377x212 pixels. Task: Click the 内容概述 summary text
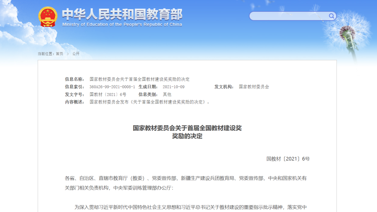tap(150, 102)
